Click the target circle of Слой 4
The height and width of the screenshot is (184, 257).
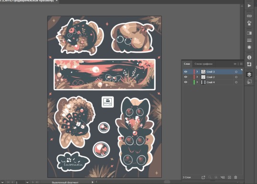(x=236, y=82)
